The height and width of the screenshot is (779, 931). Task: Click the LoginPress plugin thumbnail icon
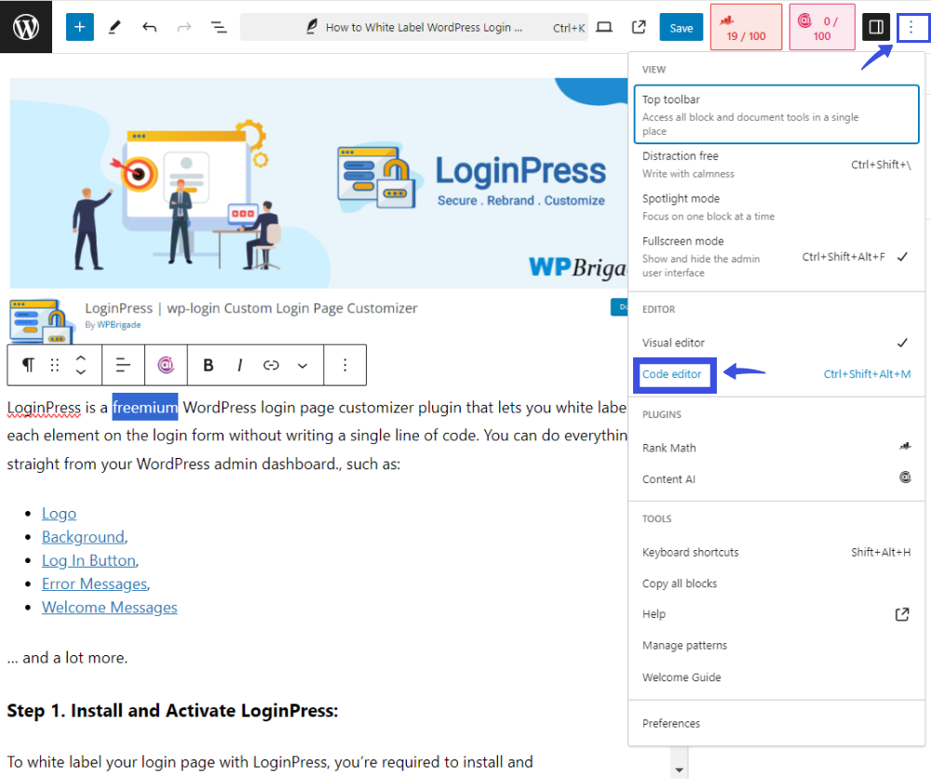[x=42, y=321]
